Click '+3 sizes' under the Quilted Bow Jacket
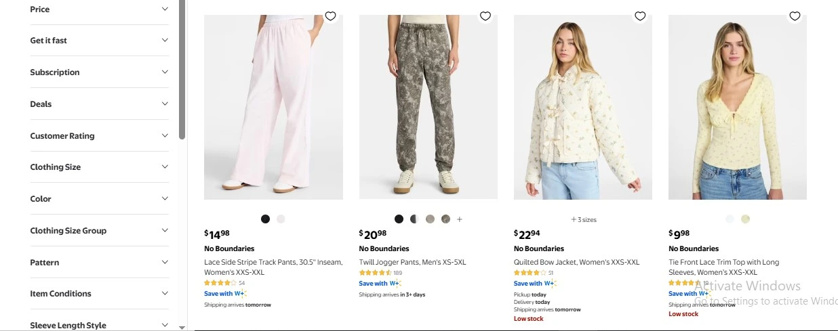Image resolution: width=838 pixels, height=331 pixels. click(583, 220)
